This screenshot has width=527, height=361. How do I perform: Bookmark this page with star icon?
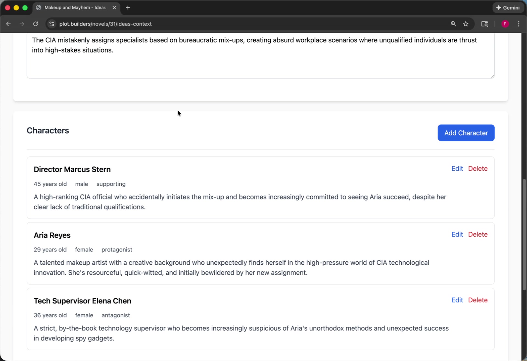tap(466, 24)
